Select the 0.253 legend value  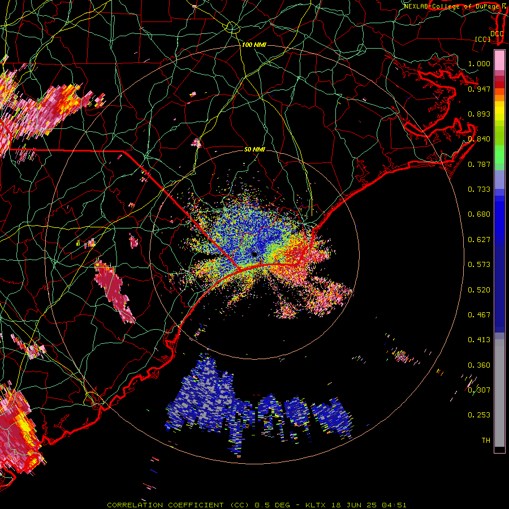[x=479, y=415]
